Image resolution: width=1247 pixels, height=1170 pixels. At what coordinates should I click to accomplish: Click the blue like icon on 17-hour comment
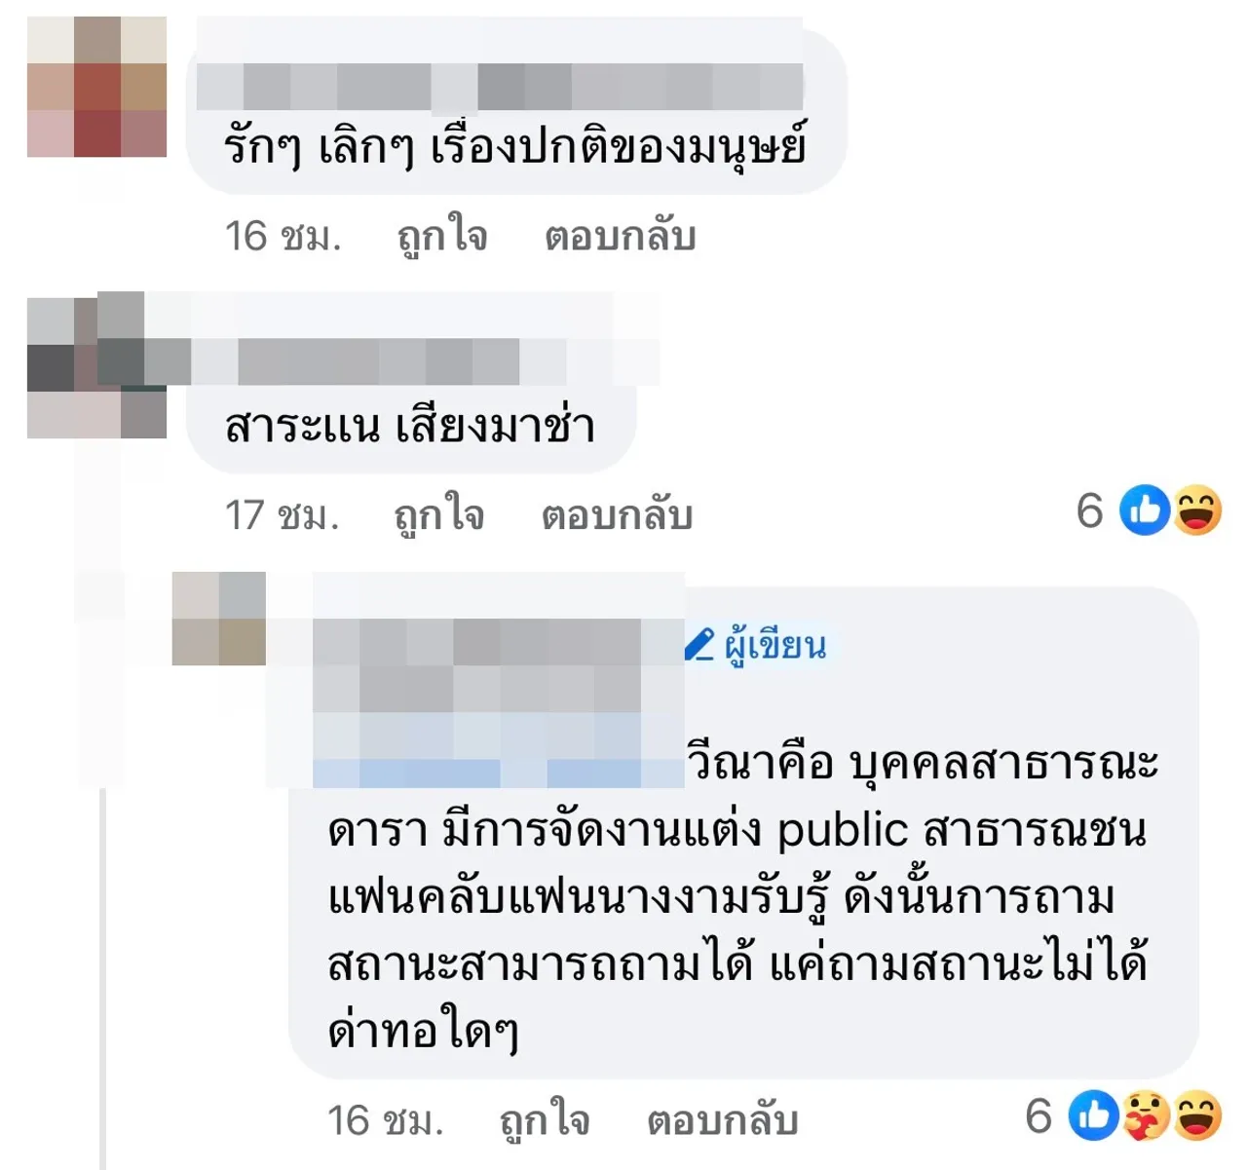tap(1145, 510)
